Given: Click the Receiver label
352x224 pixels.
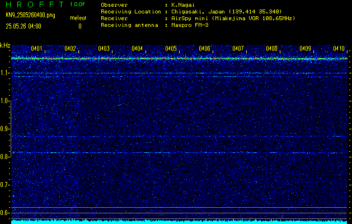Looking at the screenshot, I should click(x=114, y=18).
